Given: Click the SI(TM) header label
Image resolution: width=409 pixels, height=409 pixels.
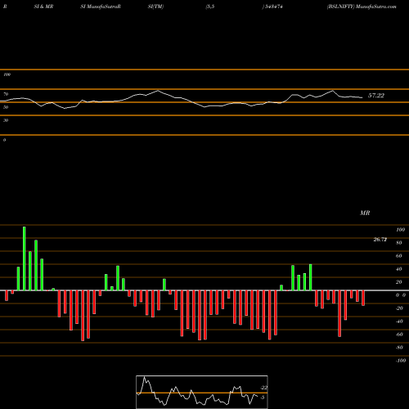Looking at the screenshot, I should (155, 7).
